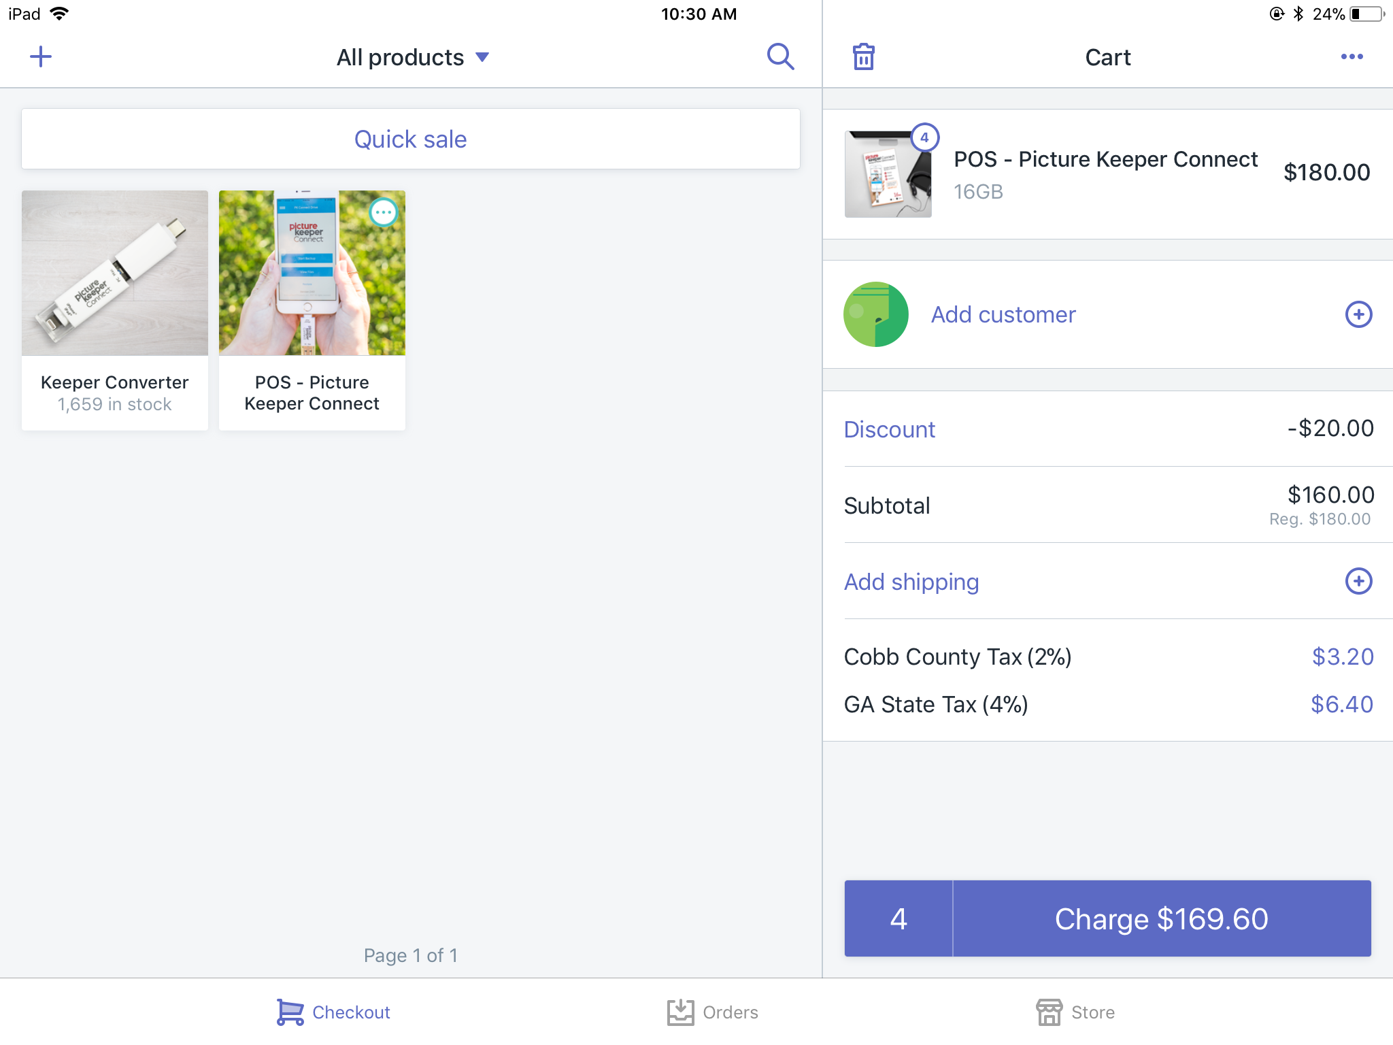Expand the All products dropdown
The height and width of the screenshot is (1045, 1393).
pos(412,57)
